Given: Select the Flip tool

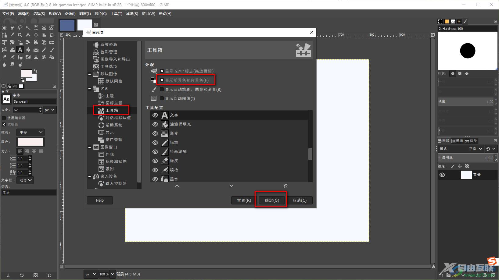Looking at the screenshot, I should (52, 42).
